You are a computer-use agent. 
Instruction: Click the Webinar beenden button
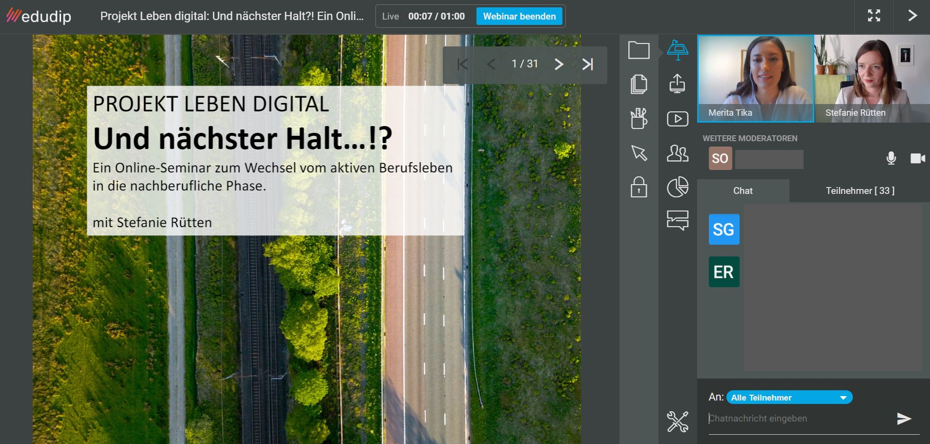tap(519, 16)
